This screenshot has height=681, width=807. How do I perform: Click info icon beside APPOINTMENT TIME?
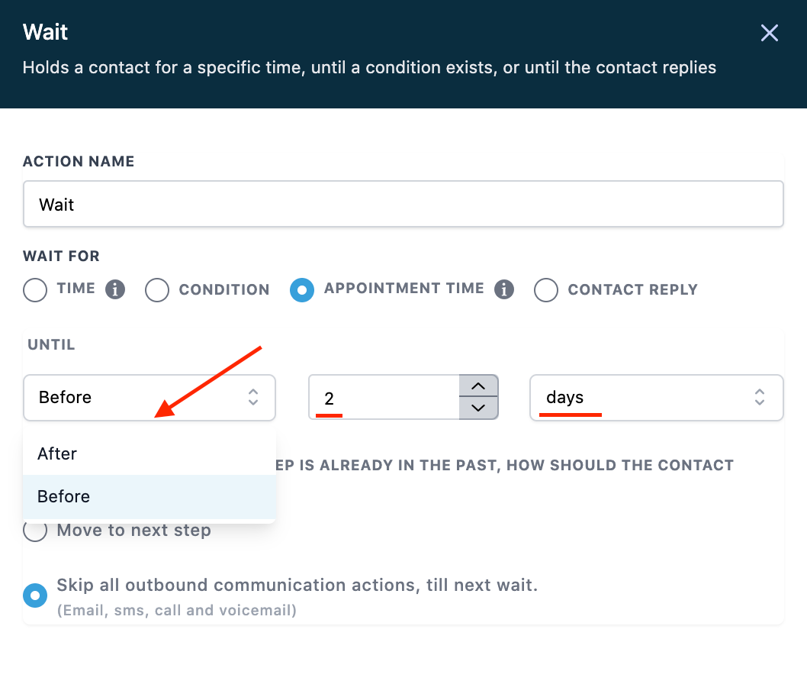[503, 289]
